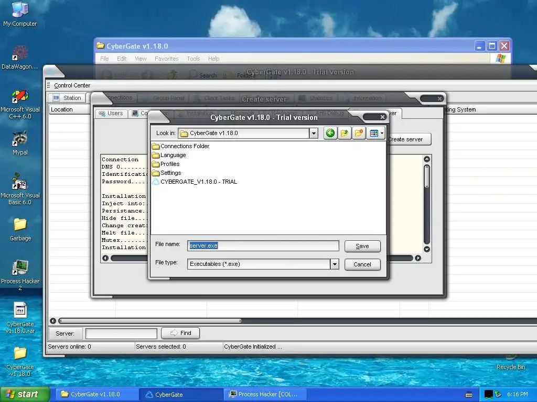537x402 pixels.
Task: Click the Start button
Action: pyautogui.click(x=25, y=394)
